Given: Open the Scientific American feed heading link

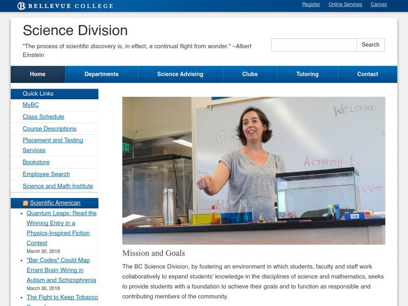Looking at the screenshot, I should point(55,203).
